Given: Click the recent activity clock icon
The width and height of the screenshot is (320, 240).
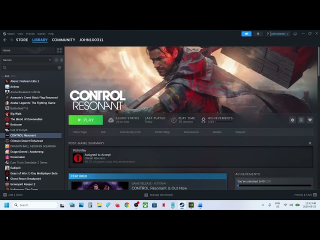Looking at the screenshot, I should click(56, 60).
